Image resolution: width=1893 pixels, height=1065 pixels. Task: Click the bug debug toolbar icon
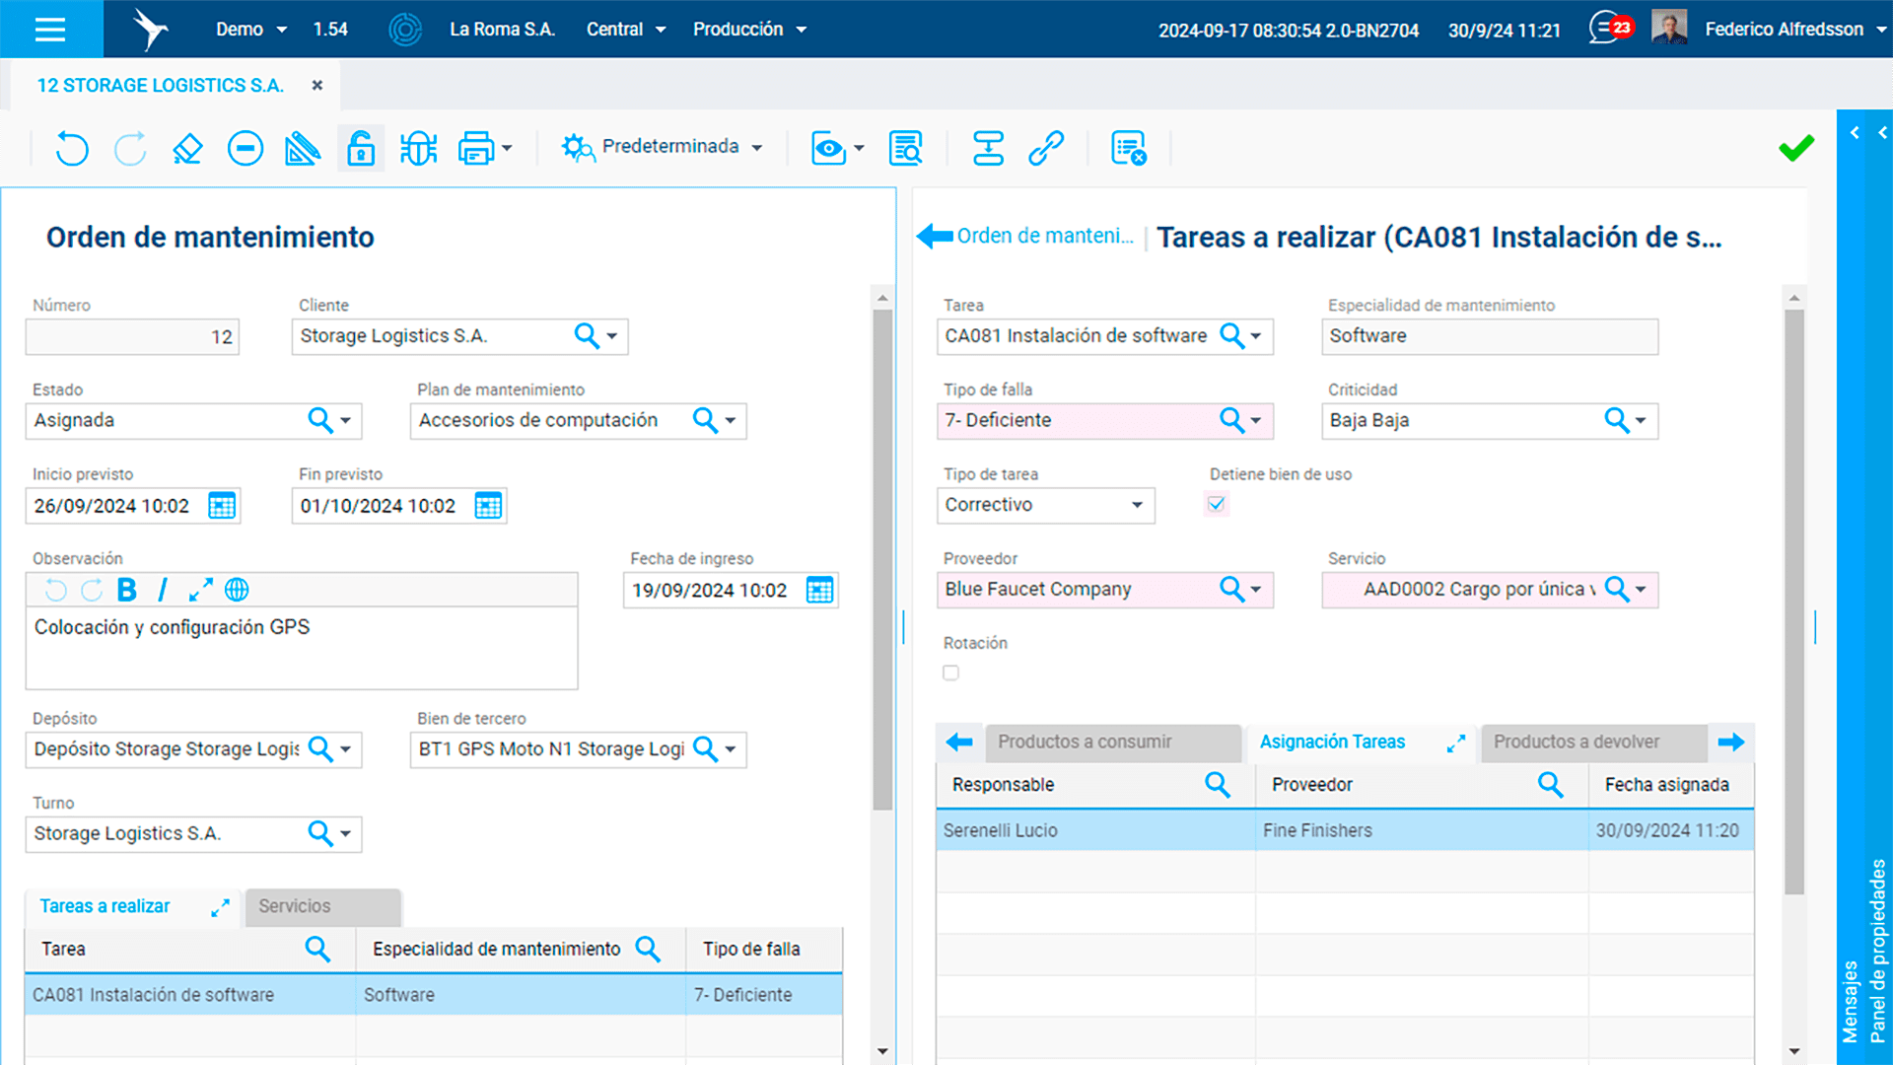[418, 149]
